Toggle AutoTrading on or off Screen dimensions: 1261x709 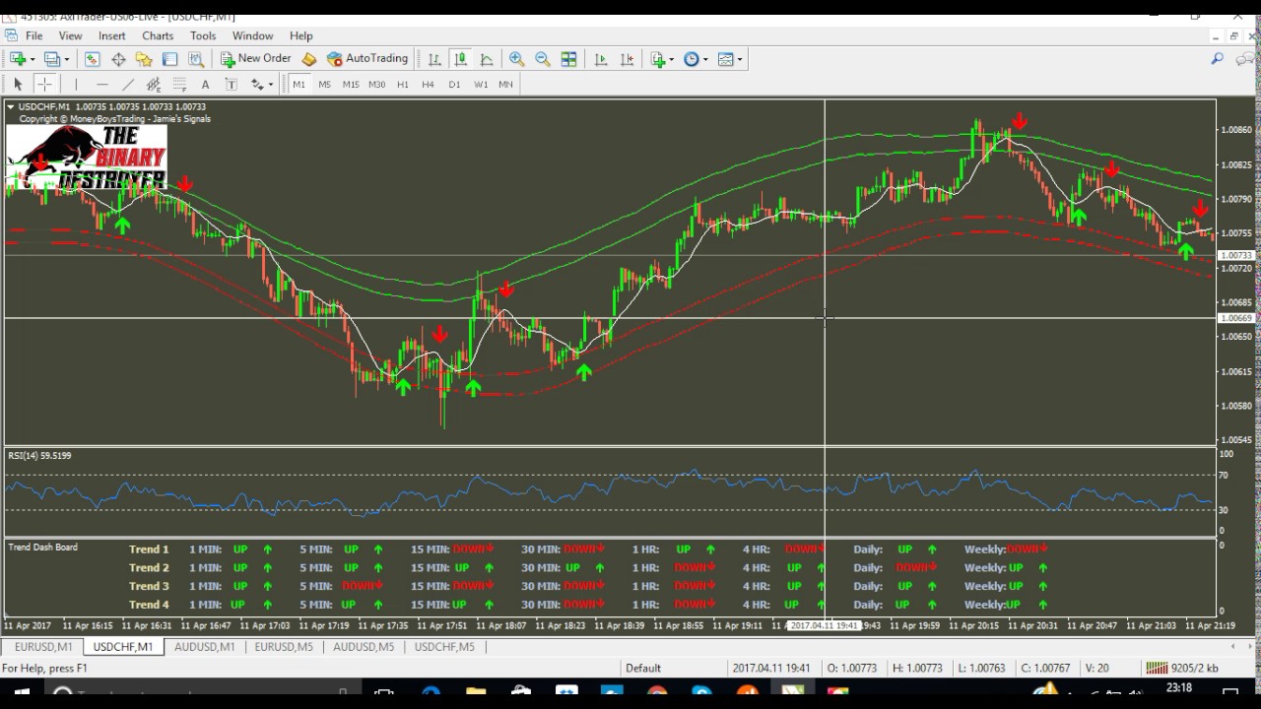367,59
